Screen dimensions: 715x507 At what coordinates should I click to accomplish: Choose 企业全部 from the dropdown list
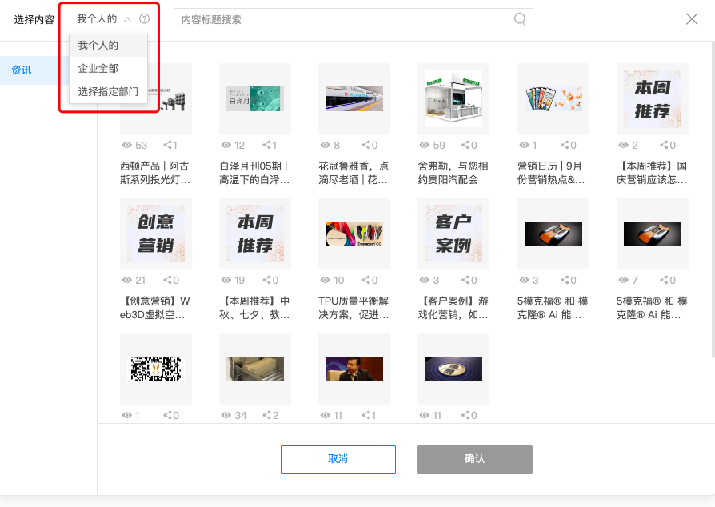tap(108, 69)
